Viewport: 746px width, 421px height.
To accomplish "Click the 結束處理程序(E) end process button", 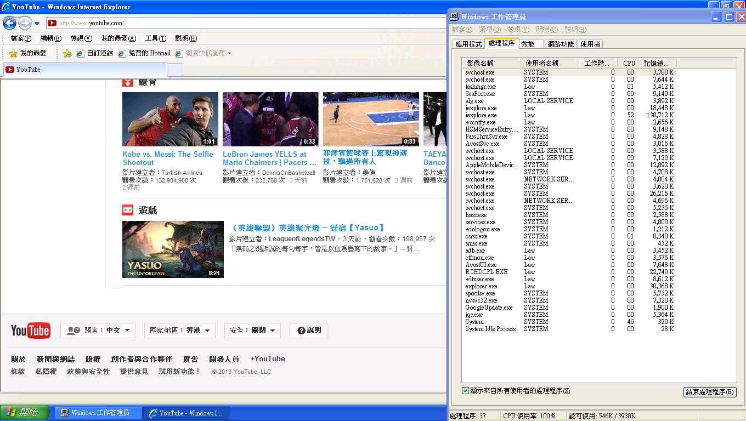I will (x=710, y=392).
